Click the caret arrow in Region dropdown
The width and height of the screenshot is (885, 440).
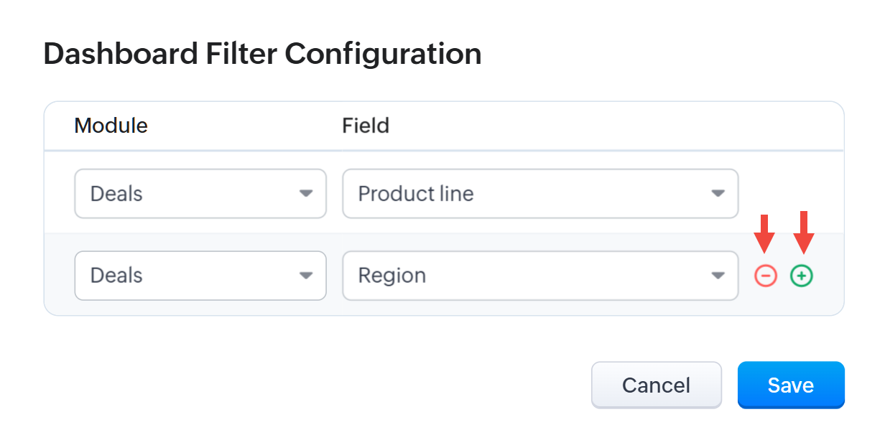click(717, 276)
